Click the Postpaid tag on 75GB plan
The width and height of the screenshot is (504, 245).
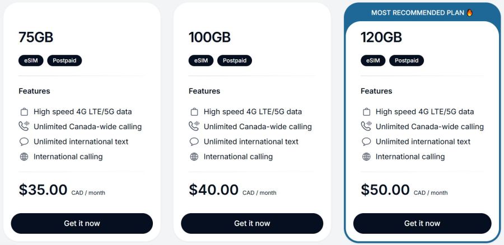coord(64,60)
